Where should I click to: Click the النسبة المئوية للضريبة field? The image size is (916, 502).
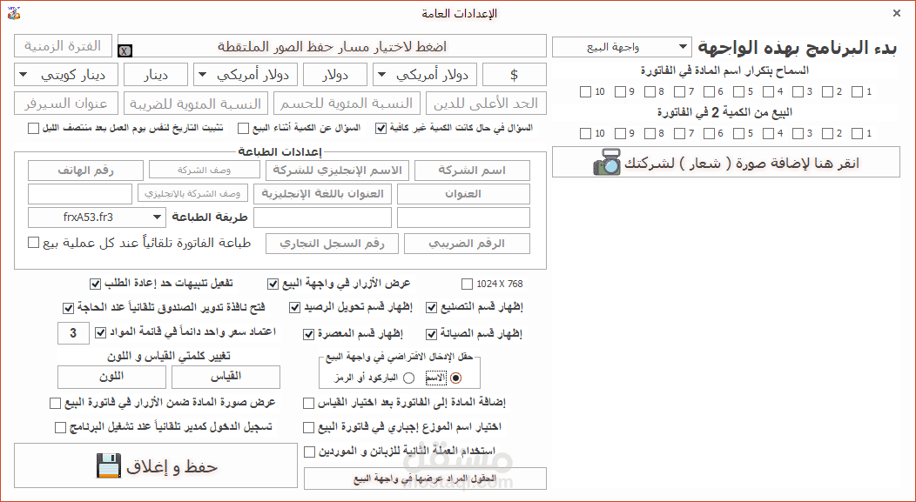[196, 104]
